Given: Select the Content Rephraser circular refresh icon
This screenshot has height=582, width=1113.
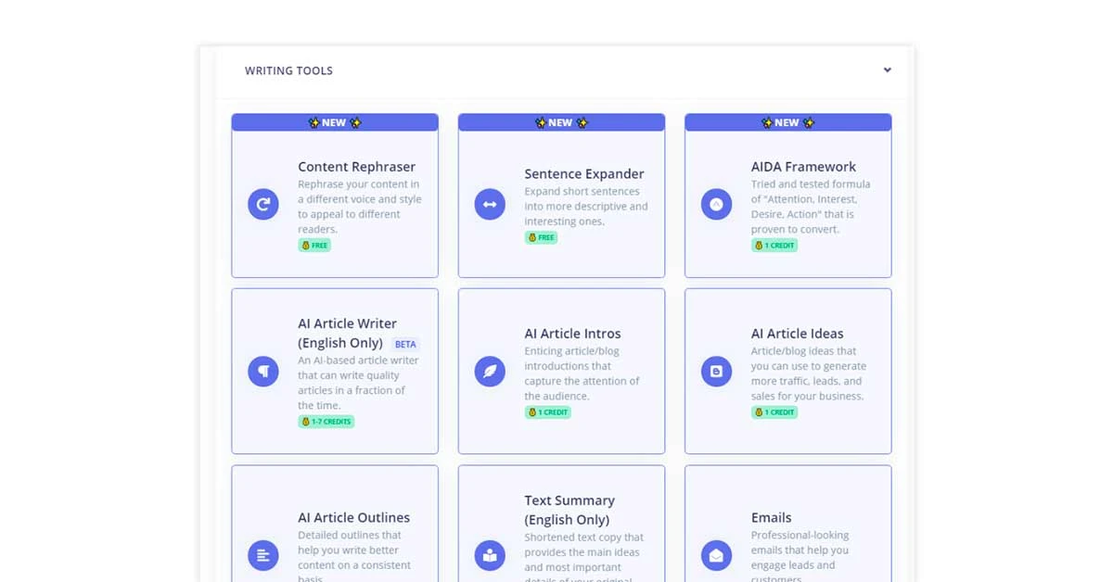Looking at the screenshot, I should click(x=262, y=204).
